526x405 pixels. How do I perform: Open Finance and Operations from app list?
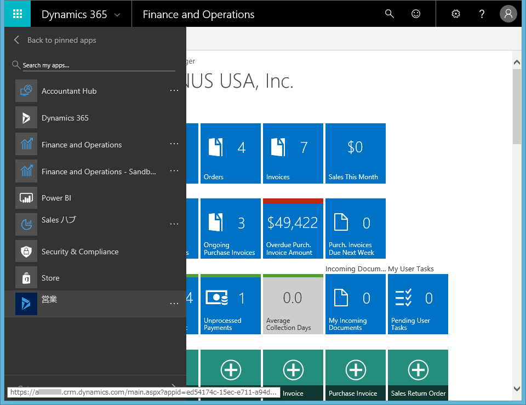pyautogui.click(x=82, y=145)
